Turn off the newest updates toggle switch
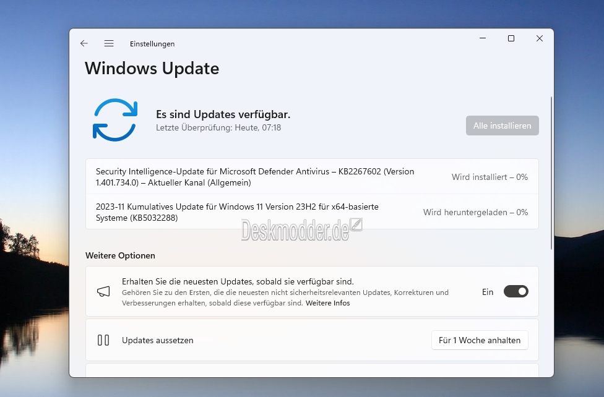The image size is (604, 397). point(516,291)
